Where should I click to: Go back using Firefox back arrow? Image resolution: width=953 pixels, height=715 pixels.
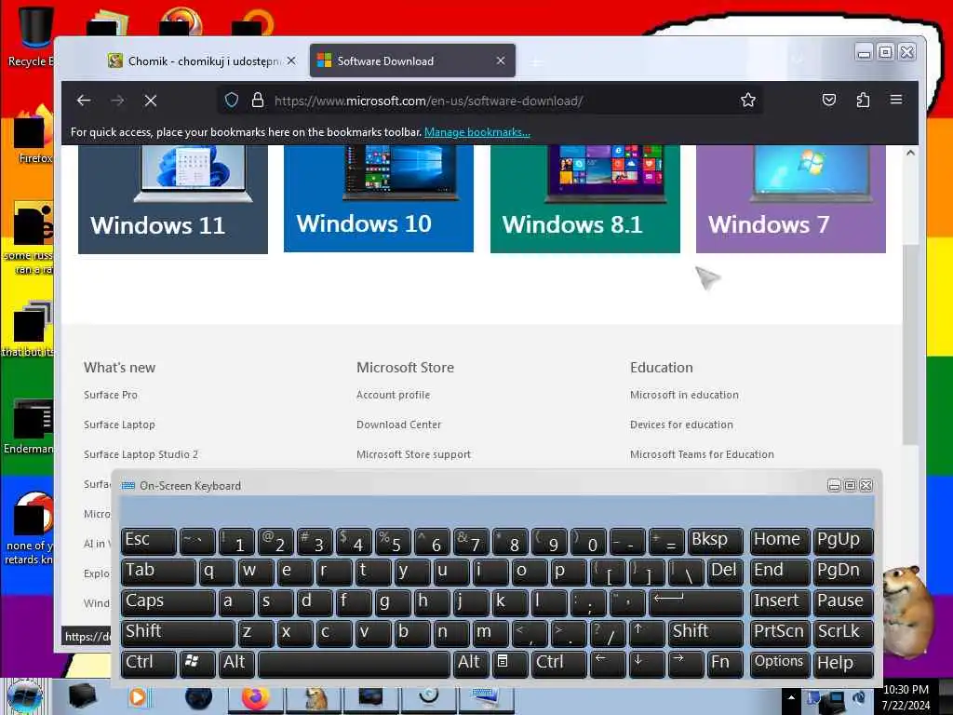(x=84, y=101)
